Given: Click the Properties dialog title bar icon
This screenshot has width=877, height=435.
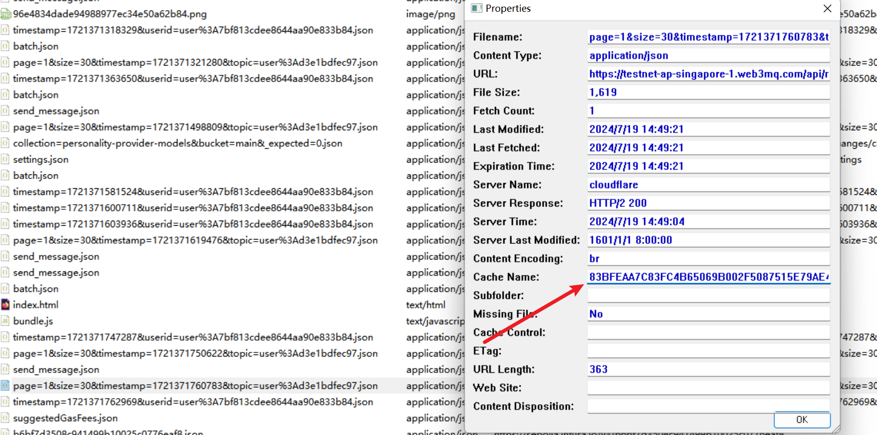Looking at the screenshot, I should click(x=476, y=8).
